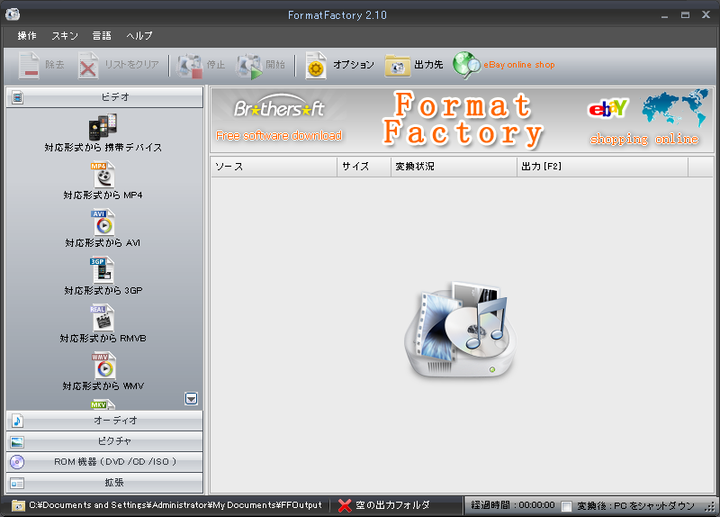Open the 言語 menu
This screenshot has width=720, height=517.
(102, 36)
